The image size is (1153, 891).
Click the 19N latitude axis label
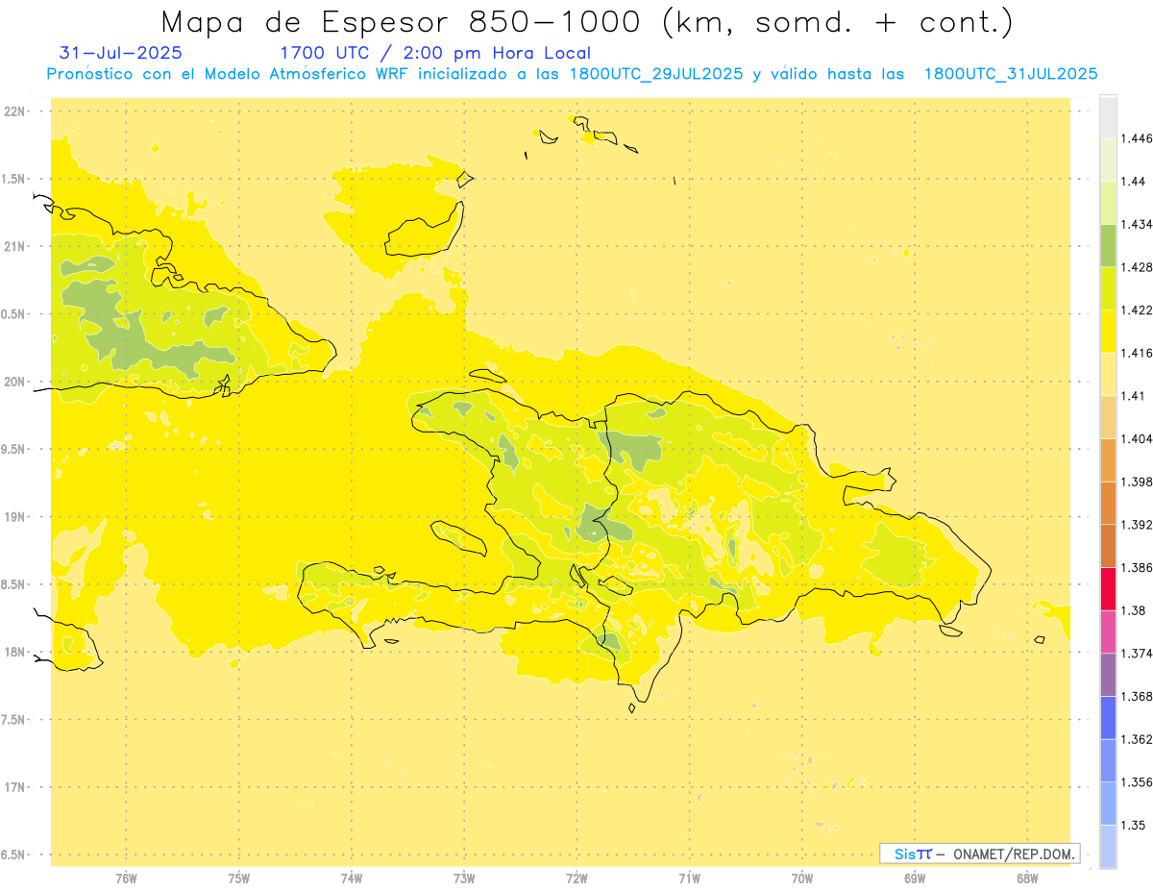[15, 517]
